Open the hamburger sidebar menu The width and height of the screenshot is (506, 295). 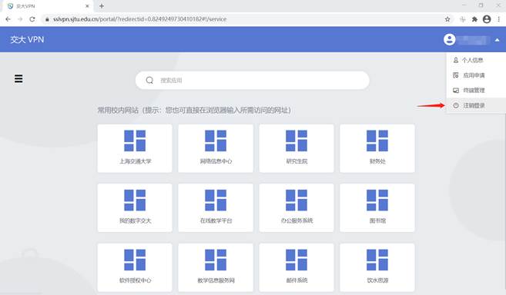pyautogui.click(x=18, y=78)
